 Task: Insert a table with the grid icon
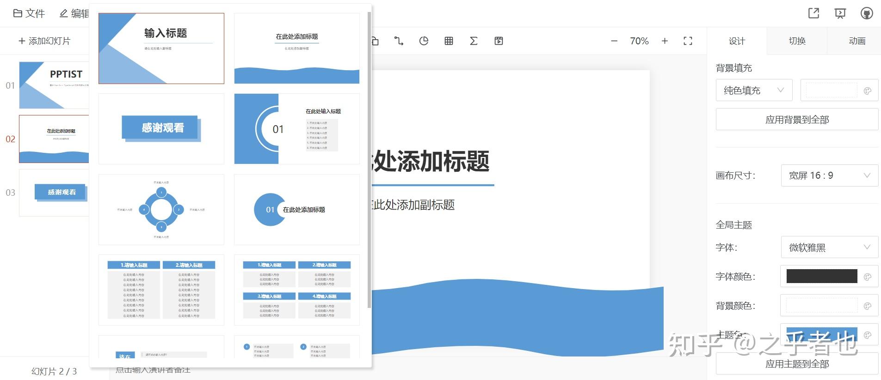449,41
